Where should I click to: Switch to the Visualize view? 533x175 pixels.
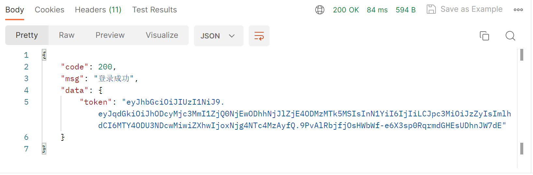pyautogui.click(x=162, y=35)
